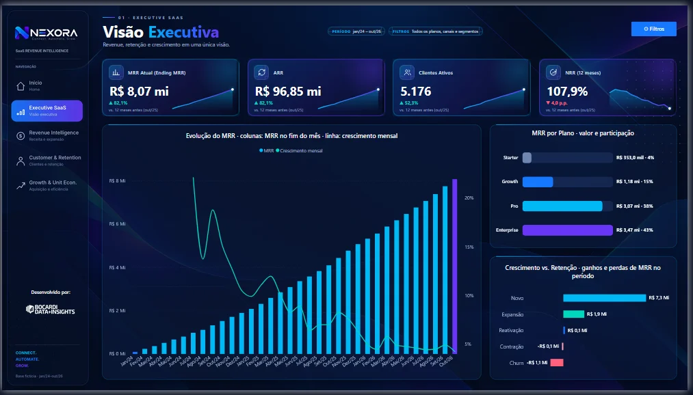The width and height of the screenshot is (693, 395).
Task: Click the Evolução do MRR chart title
Action: coord(291,136)
